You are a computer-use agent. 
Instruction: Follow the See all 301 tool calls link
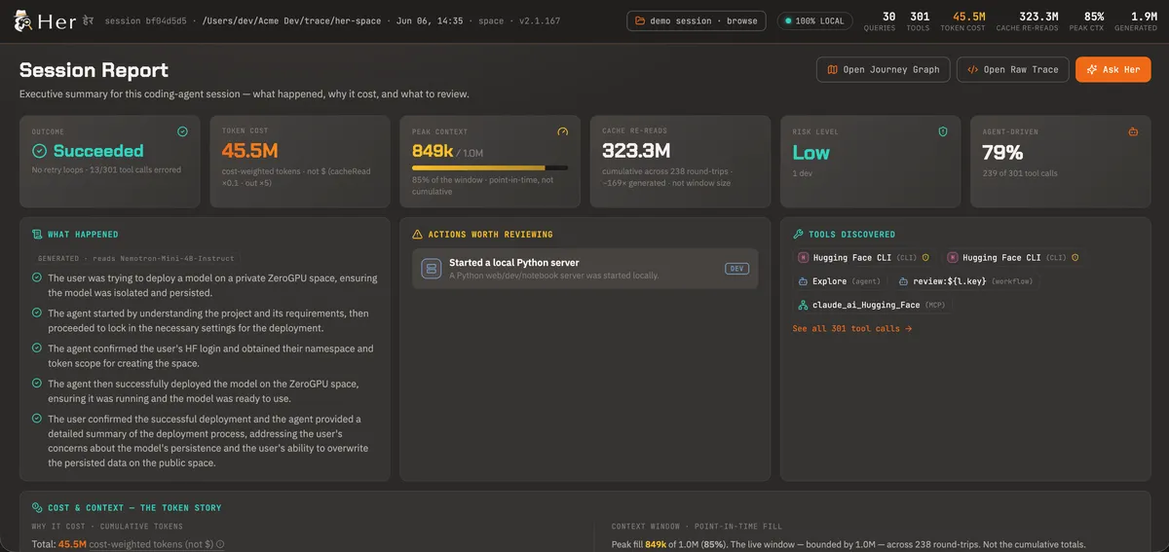click(x=852, y=329)
